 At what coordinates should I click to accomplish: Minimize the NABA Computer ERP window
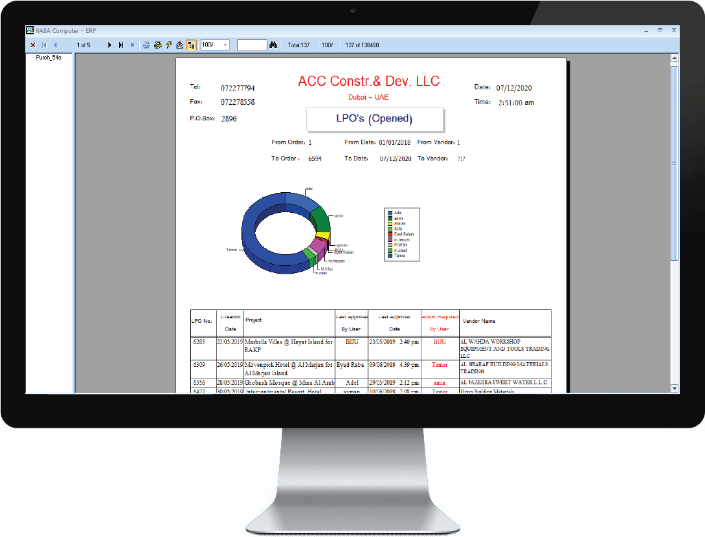tap(646, 30)
